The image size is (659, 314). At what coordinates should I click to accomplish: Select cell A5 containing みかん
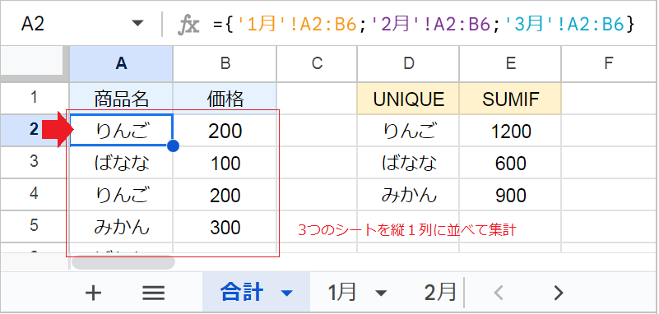pyautogui.click(x=121, y=226)
